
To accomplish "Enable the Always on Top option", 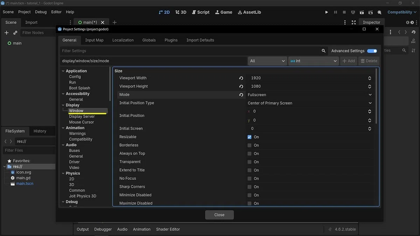I will (250, 154).
